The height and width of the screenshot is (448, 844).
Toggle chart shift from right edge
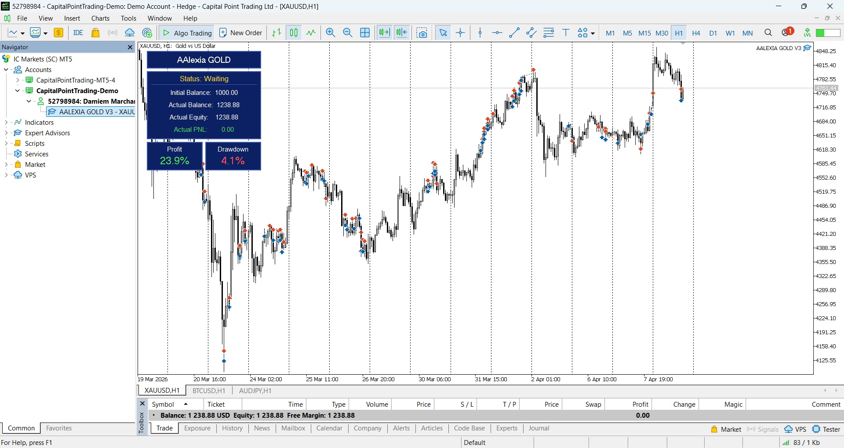(402, 33)
